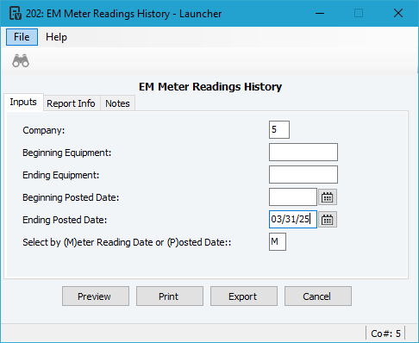This screenshot has width=419, height=343.
Task: Click the Preview button
Action: coord(96,296)
